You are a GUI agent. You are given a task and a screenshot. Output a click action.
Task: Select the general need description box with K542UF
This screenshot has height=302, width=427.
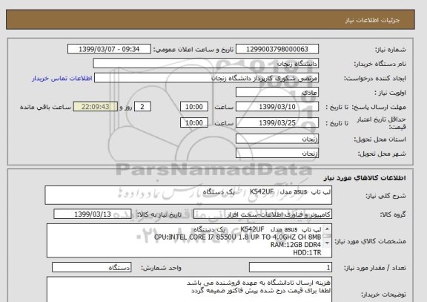tap(188, 195)
